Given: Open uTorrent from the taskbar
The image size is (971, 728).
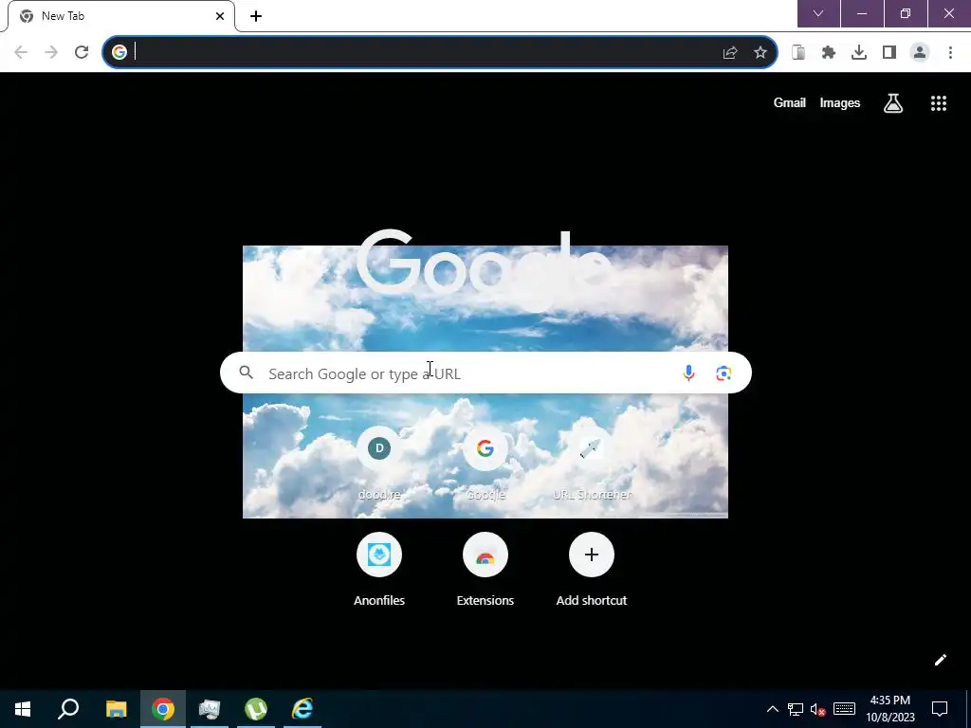Looking at the screenshot, I should coord(256,709).
